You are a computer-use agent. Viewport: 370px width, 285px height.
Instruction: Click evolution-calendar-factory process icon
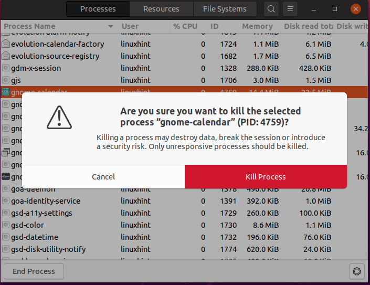pos(6,44)
